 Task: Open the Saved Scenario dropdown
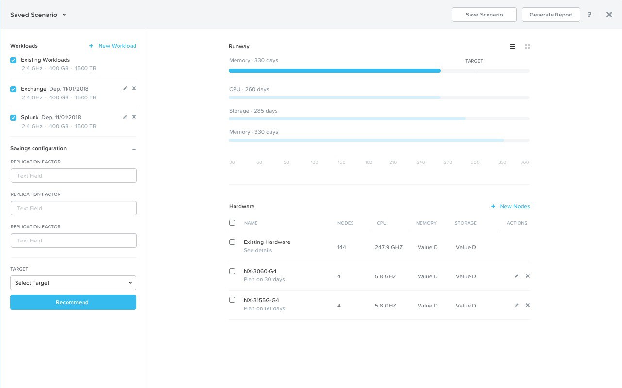pyautogui.click(x=63, y=15)
